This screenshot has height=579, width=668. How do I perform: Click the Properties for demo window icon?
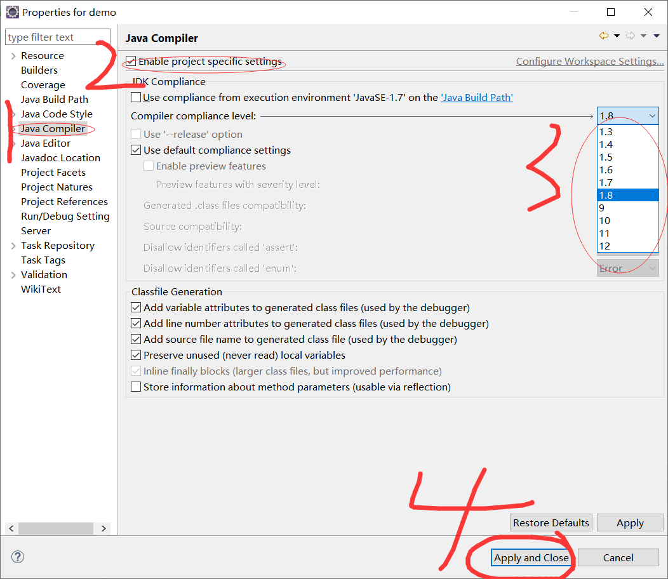point(12,12)
